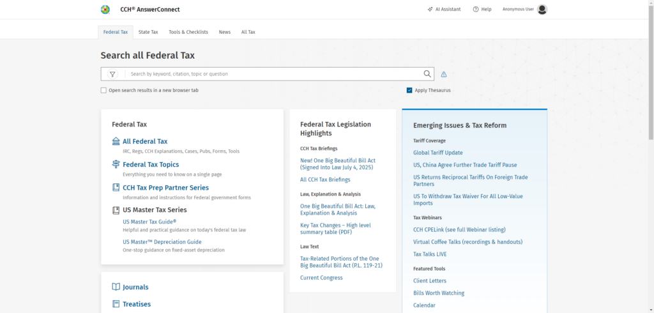Open the All CCH Tax Briefings link

[325, 179]
